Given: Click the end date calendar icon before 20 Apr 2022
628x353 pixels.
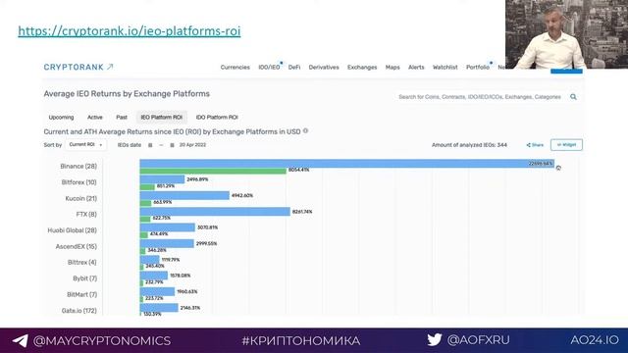Looking at the screenshot, I should 173,145.
